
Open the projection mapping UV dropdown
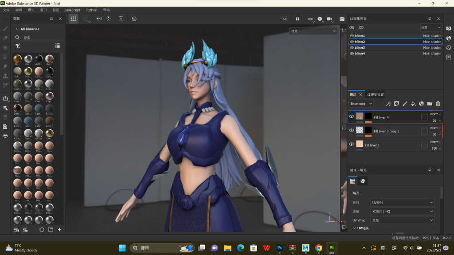click(x=402, y=203)
